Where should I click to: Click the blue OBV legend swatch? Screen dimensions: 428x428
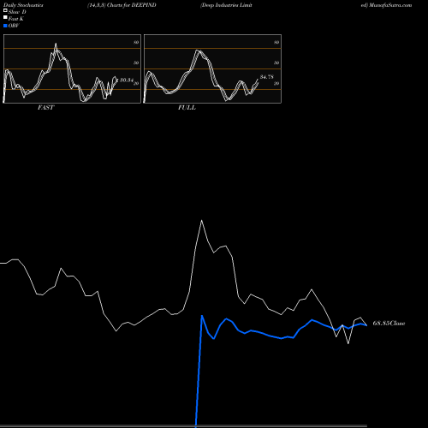(x=5, y=26)
